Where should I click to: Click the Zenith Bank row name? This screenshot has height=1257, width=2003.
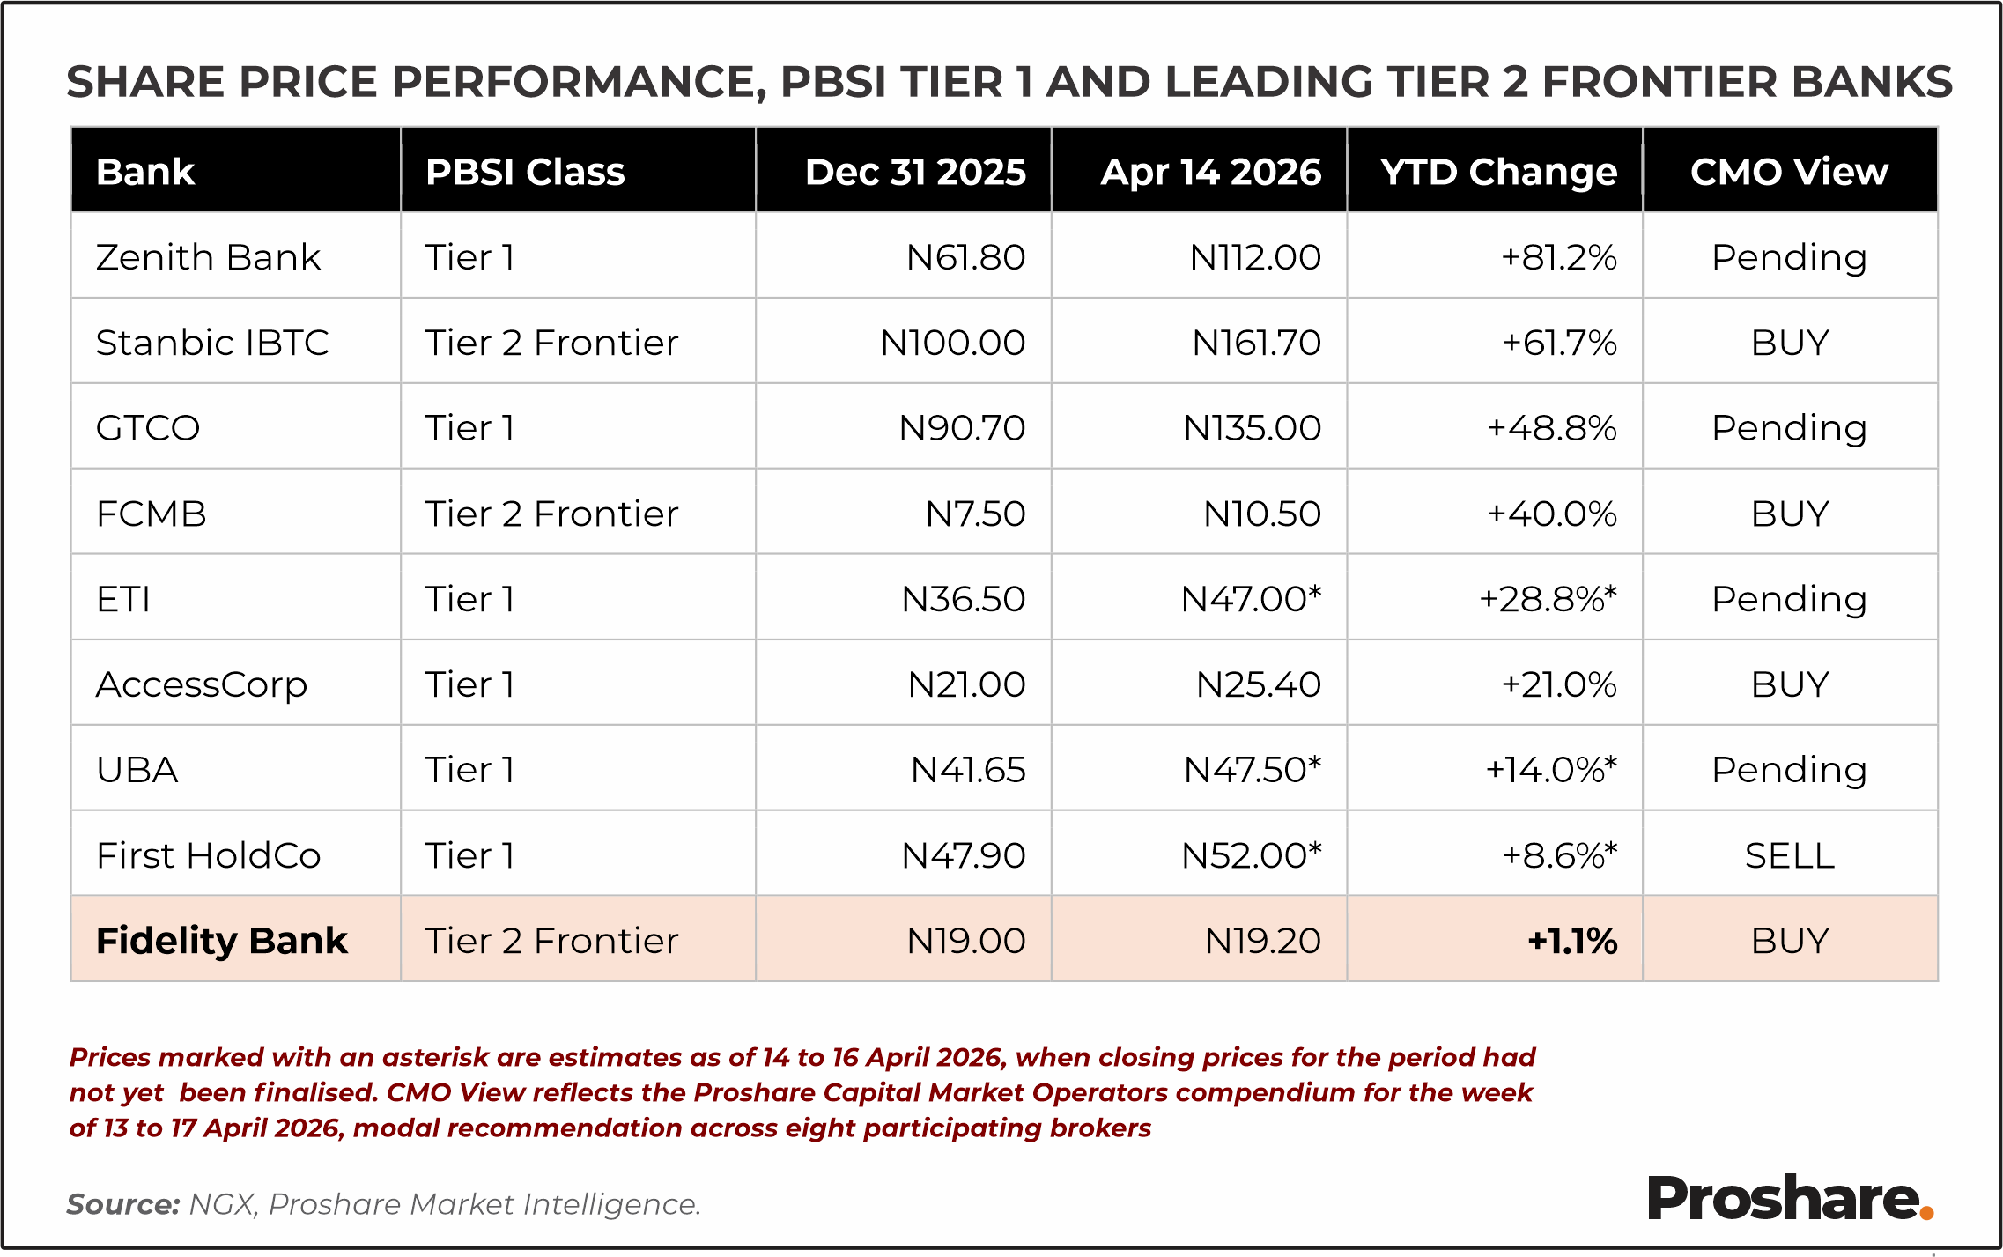coord(208,257)
